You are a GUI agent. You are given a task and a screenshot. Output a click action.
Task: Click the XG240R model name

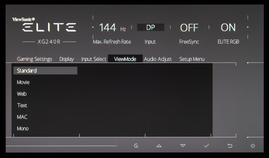click(x=49, y=42)
